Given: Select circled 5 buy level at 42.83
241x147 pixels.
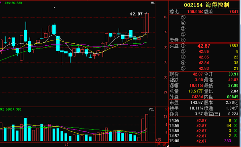Looking at the screenshot, I should (x=204, y=68).
